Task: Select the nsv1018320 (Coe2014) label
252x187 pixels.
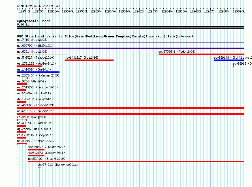Action: point(34,69)
